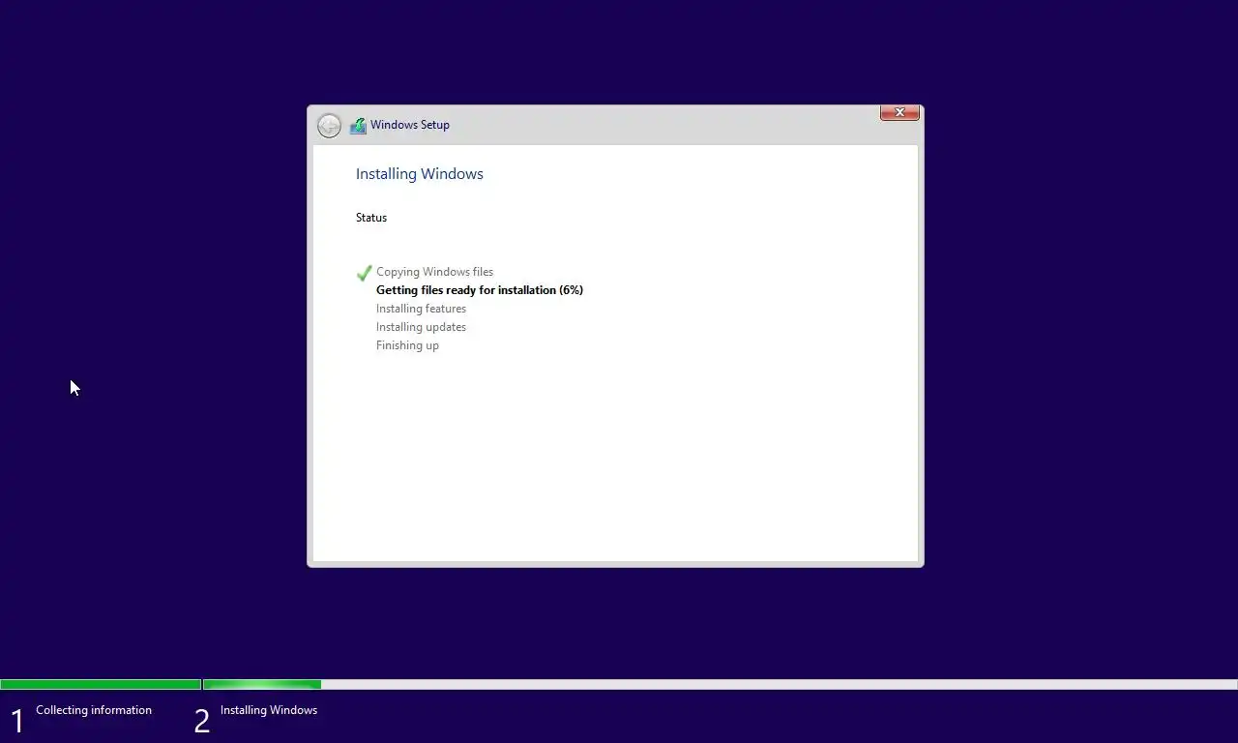The image size is (1238, 743).
Task: Click the 'Installing Windows' stage label at bottom
Action: [269, 710]
